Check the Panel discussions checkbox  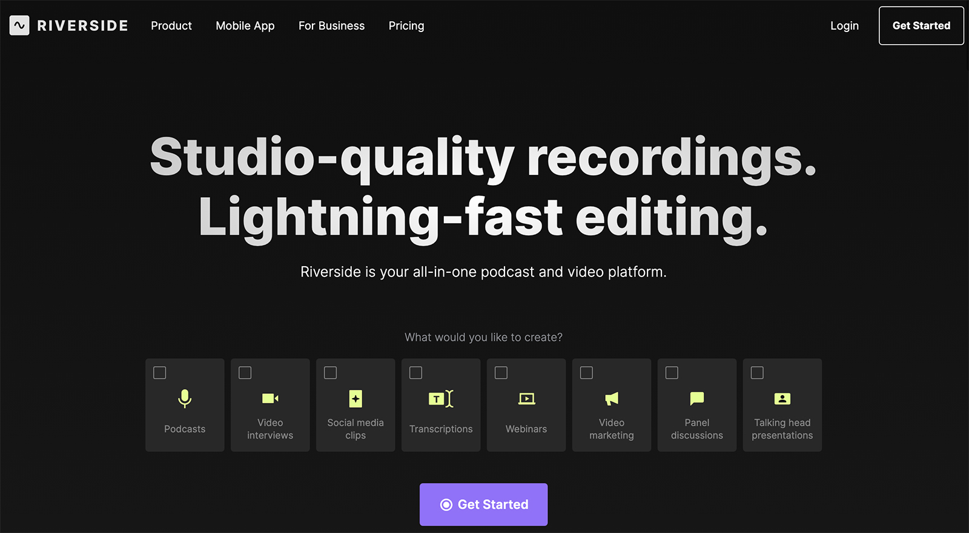pyautogui.click(x=672, y=373)
